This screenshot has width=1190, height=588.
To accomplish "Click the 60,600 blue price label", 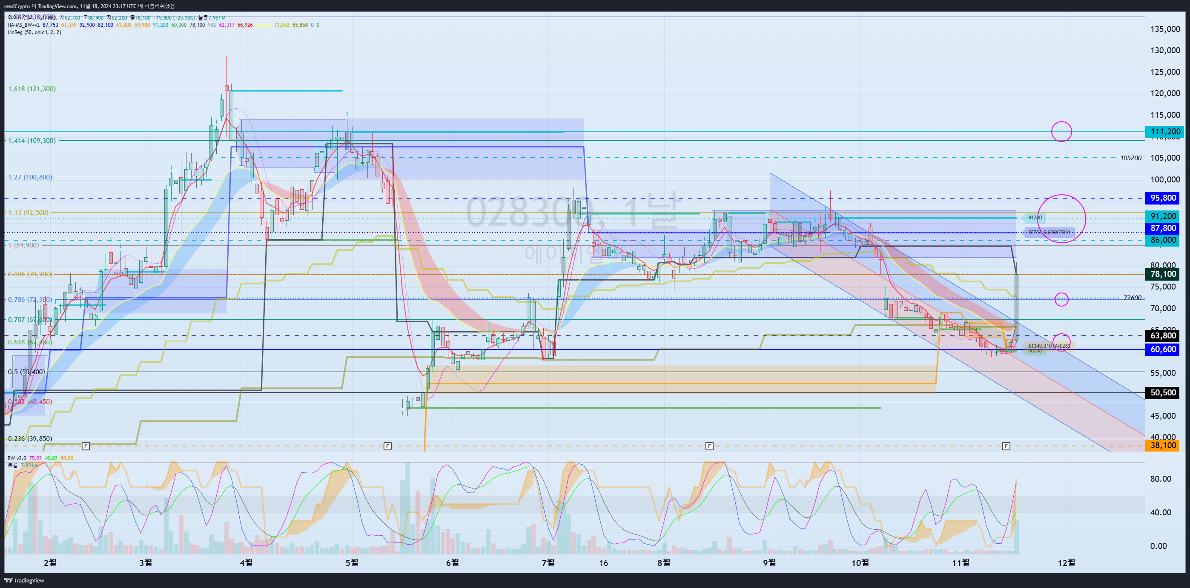I will tap(1163, 349).
